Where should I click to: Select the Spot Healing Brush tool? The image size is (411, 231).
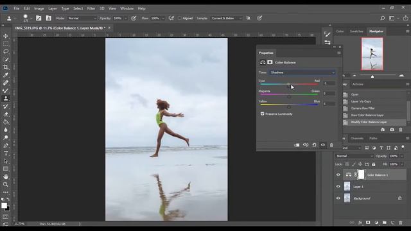pyautogui.click(x=6, y=83)
